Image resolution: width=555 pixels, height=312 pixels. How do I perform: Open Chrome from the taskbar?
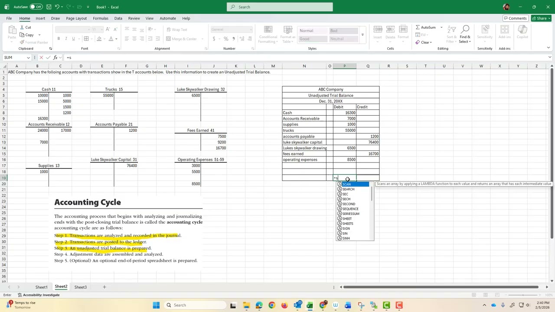point(271,305)
